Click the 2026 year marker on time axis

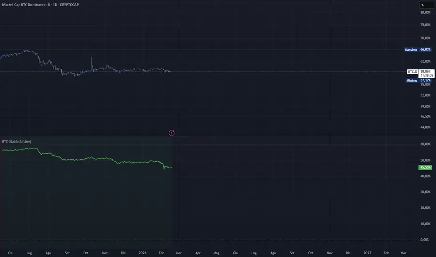point(142,253)
